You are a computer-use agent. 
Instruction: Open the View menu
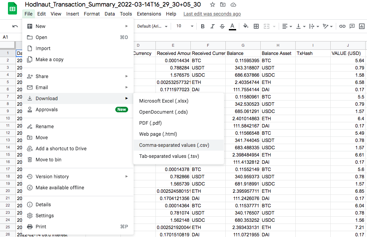pyautogui.click(x=56, y=14)
